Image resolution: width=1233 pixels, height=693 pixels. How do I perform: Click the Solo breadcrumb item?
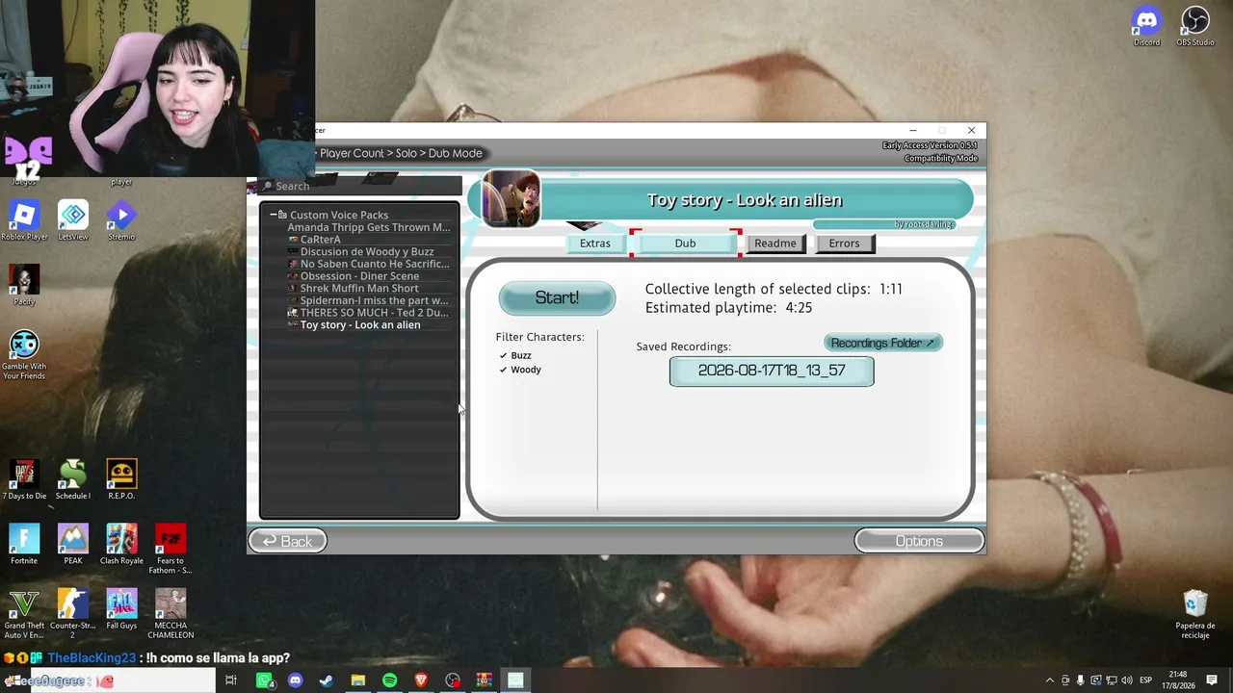(406, 153)
